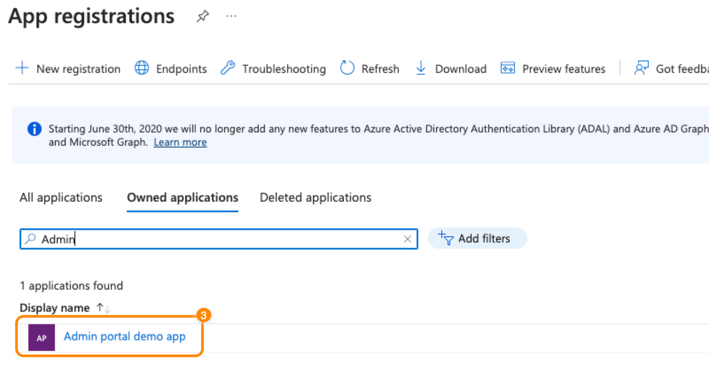Clear the search text with X
709x390 pixels.
click(407, 239)
